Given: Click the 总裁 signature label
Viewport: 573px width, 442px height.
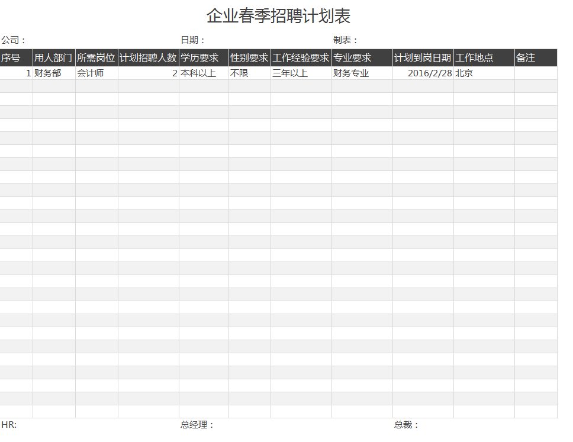Looking at the screenshot, I should pyautogui.click(x=407, y=425).
